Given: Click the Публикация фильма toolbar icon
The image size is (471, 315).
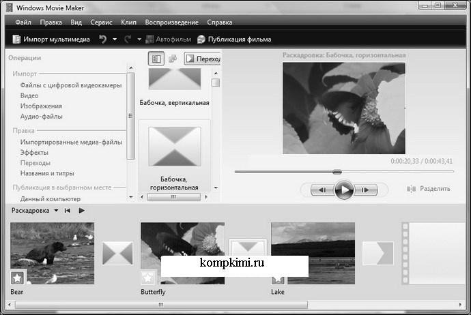Looking at the screenshot, I should click(201, 40).
